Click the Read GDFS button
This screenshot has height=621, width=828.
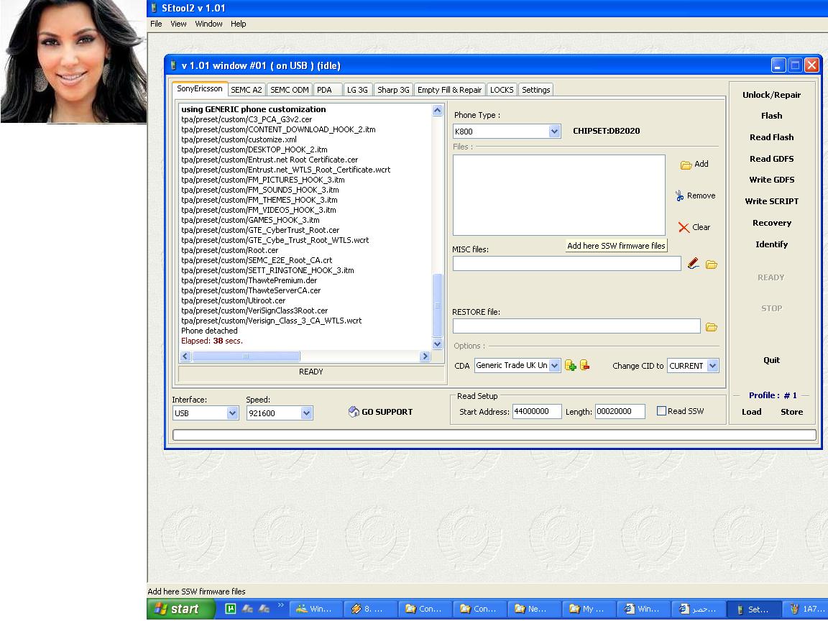click(x=771, y=159)
